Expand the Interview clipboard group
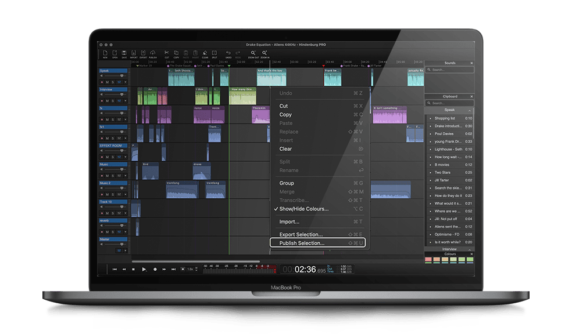This screenshot has width=572, height=334. point(470,249)
